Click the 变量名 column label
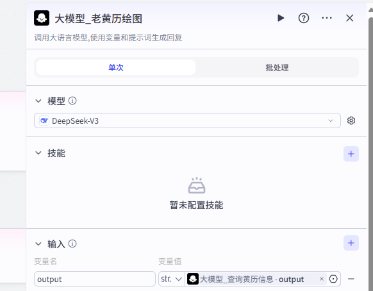This screenshot has height=291, width=373. coord(46,262)
